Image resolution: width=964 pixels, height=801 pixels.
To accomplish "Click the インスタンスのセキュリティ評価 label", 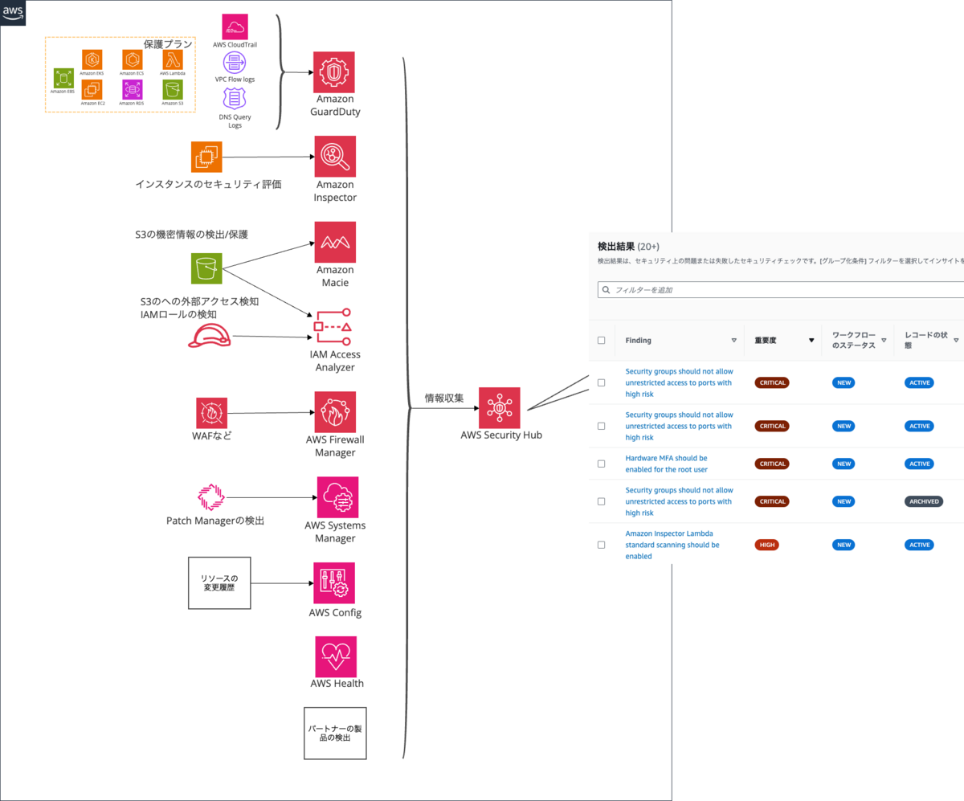I will (x=208, y=184).
